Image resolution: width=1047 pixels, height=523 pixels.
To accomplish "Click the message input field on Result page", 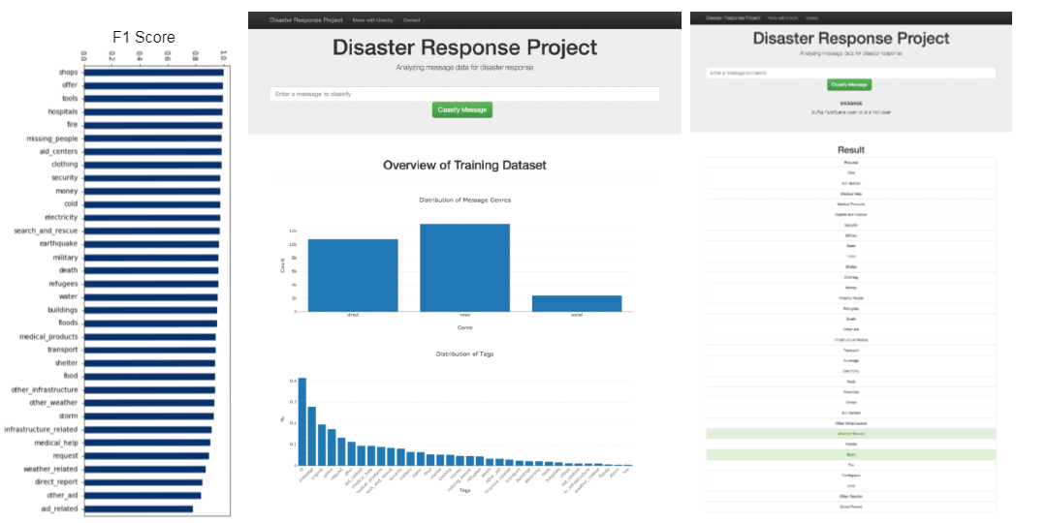I will (x=850, y=73).
